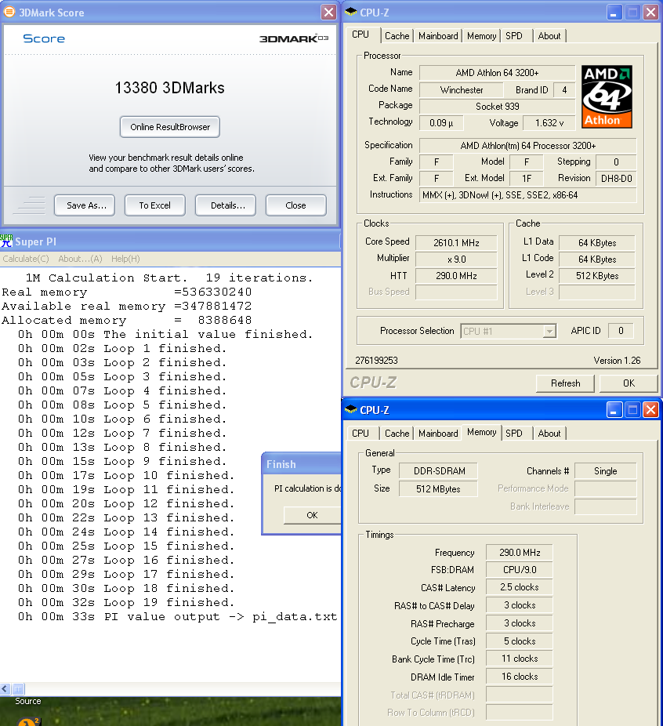Switch to Mainboard tab in upper CPU-Z

pos(438,35)
